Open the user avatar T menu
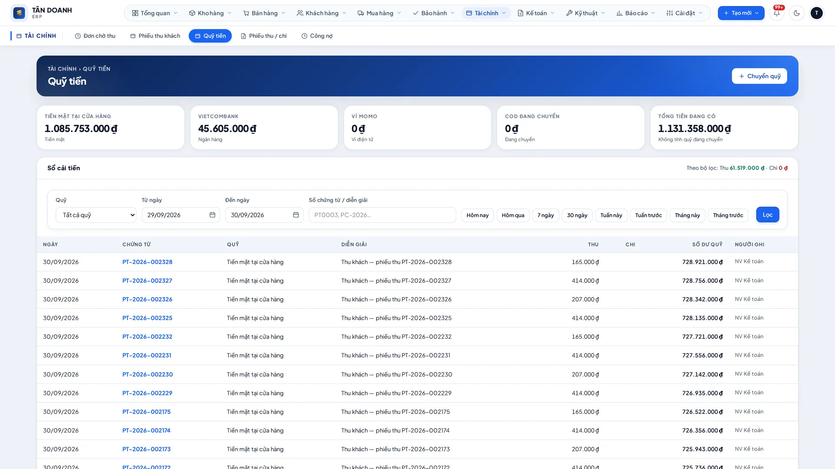835x469 pixels. 816,13
